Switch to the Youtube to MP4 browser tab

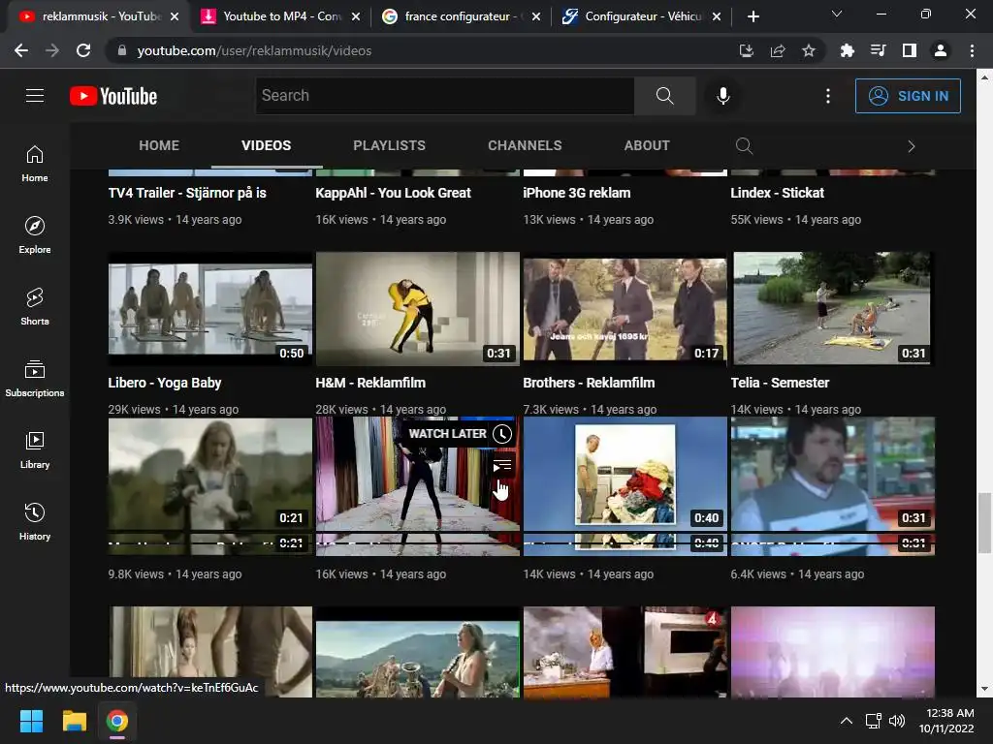(279, 16)
